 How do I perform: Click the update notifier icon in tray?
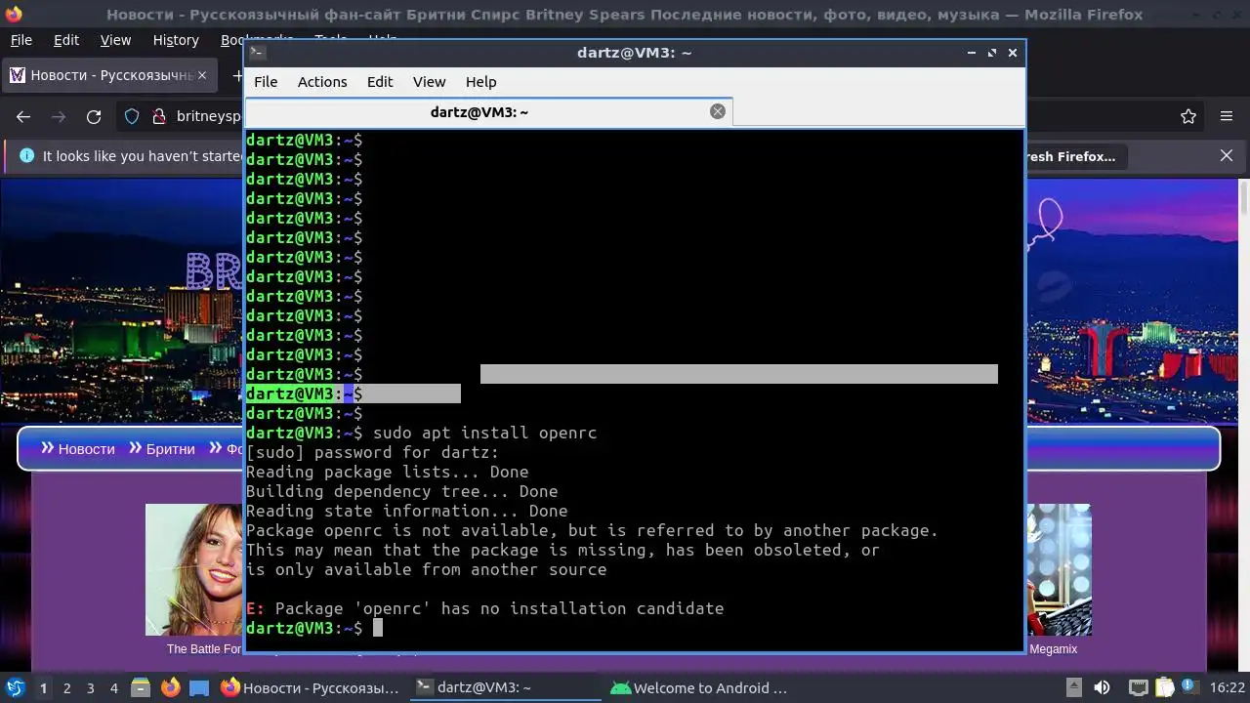pos(1188,688)
